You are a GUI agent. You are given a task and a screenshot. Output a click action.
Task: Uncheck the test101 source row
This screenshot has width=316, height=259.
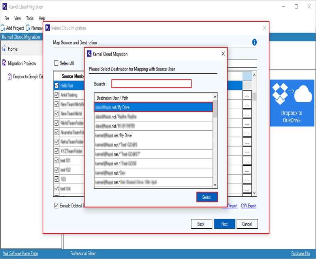coord(56,161)
